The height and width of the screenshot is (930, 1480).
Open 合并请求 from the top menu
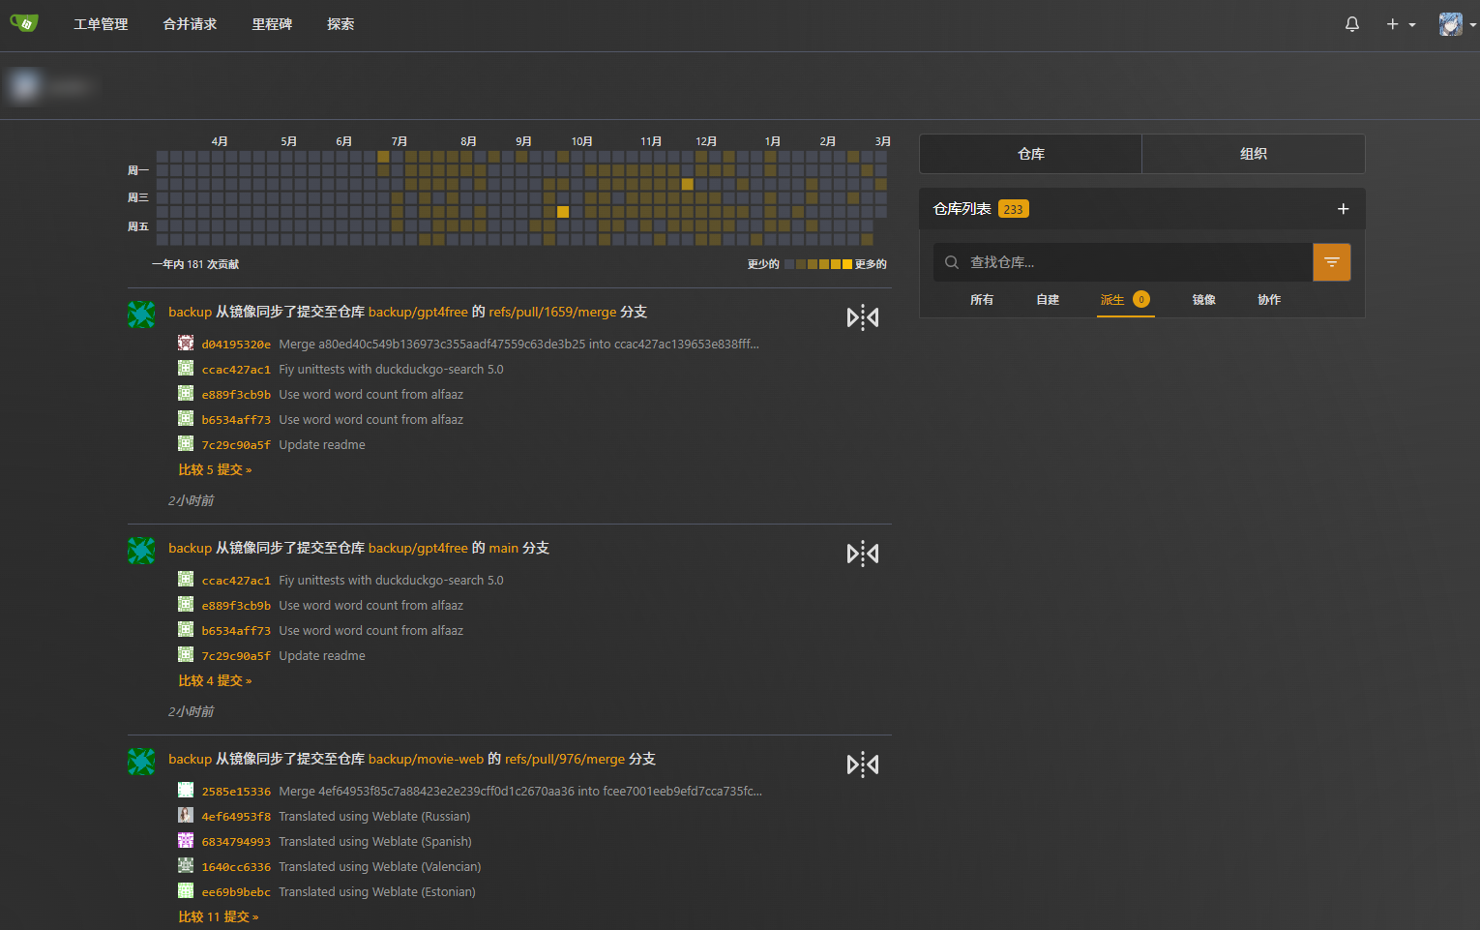point(190,23)
